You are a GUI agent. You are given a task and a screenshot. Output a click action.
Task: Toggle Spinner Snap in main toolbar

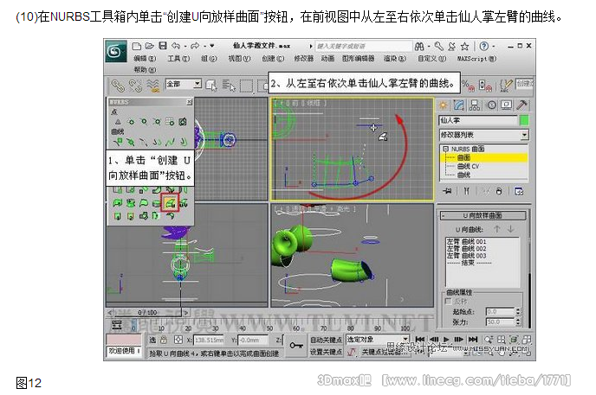coord(485,86)
